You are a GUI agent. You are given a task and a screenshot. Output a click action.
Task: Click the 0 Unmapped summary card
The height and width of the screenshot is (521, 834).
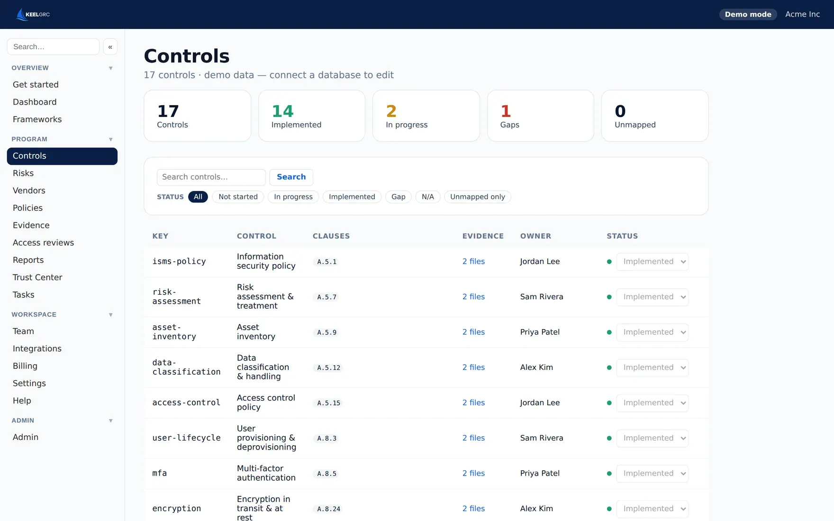pyautogui.click(x=655, y=116)
